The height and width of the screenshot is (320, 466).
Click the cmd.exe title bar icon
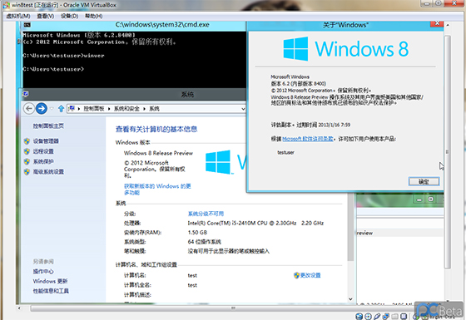pyautogui.click(x=27, y=25)
